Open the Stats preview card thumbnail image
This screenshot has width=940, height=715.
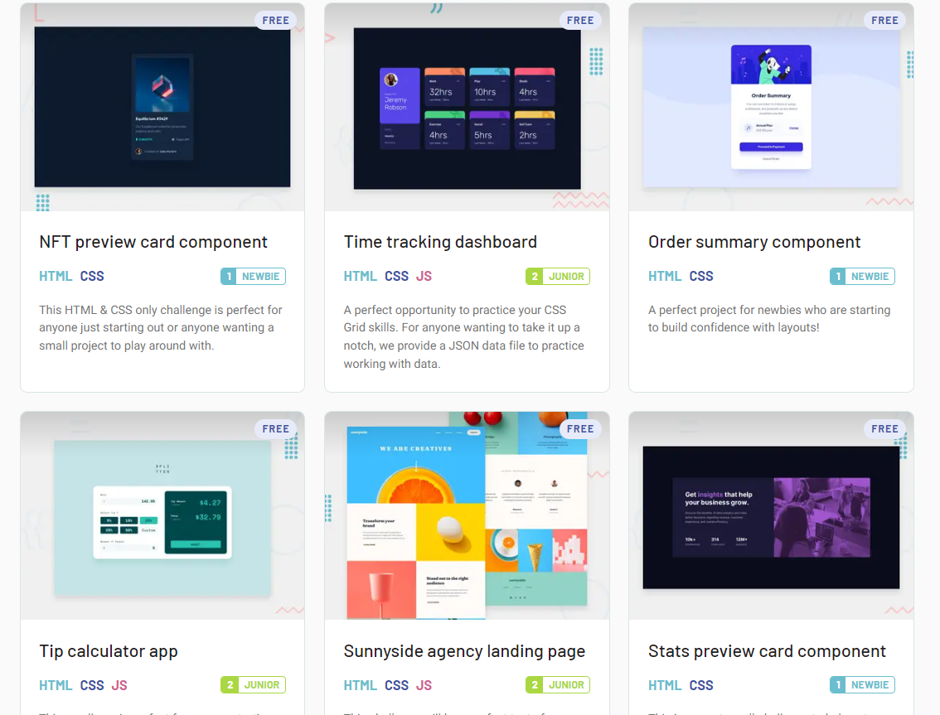[x=771, y=517]
